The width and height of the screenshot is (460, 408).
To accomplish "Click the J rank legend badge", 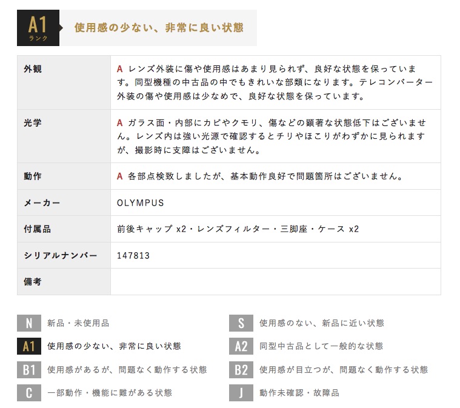I will pyautogui.click(x=241, y=393).
